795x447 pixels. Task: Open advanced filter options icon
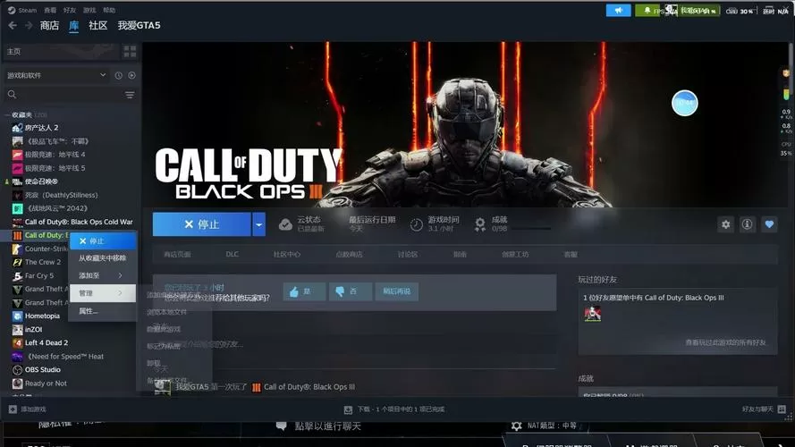pyautogui.click(x=130, y=95)
